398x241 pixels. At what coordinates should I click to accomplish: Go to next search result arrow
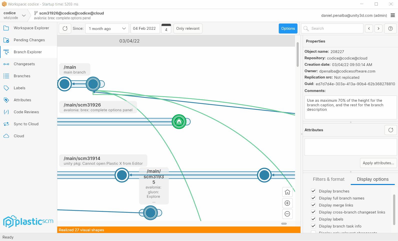378,28
